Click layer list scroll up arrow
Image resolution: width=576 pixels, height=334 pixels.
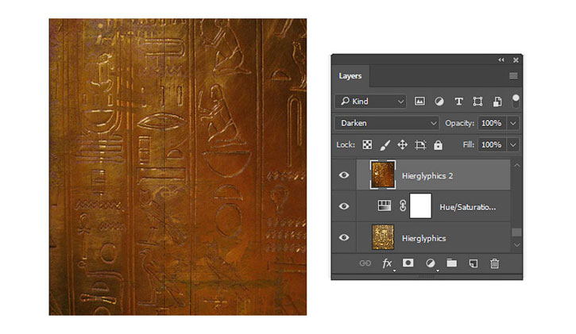(517, 166)
